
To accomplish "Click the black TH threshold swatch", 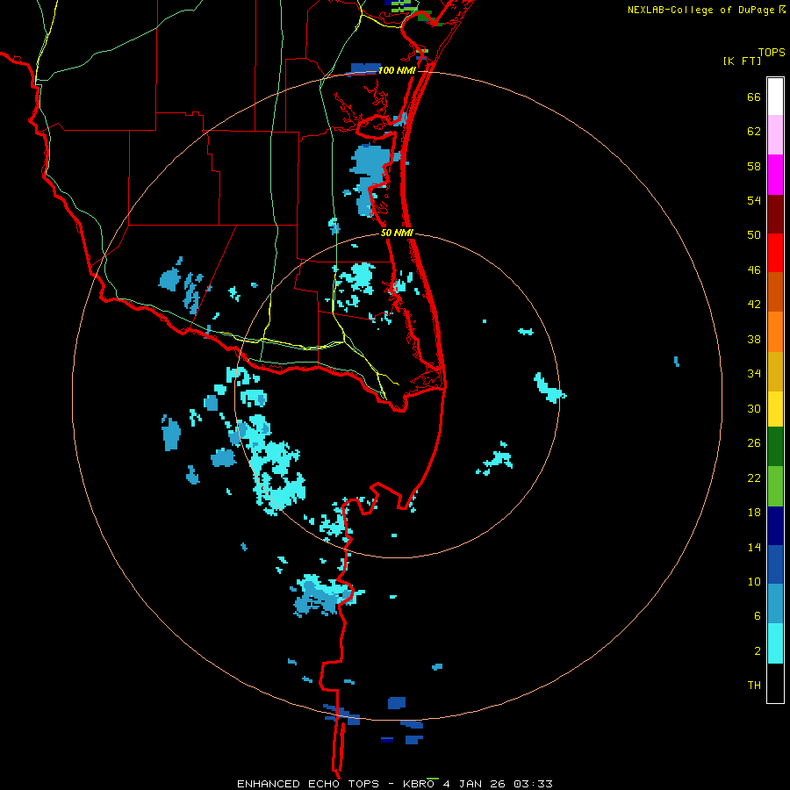I will [x=775, y=683].
